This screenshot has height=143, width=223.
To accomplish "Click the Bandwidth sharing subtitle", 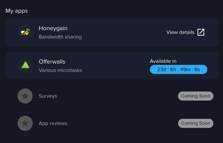I will 60,37.
